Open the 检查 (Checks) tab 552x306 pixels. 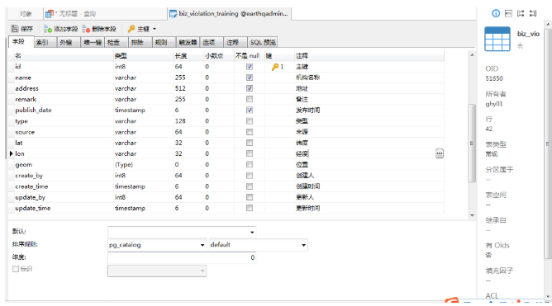(117, 42)
